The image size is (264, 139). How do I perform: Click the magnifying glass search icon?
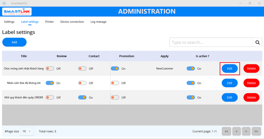(x=257, y=42)
